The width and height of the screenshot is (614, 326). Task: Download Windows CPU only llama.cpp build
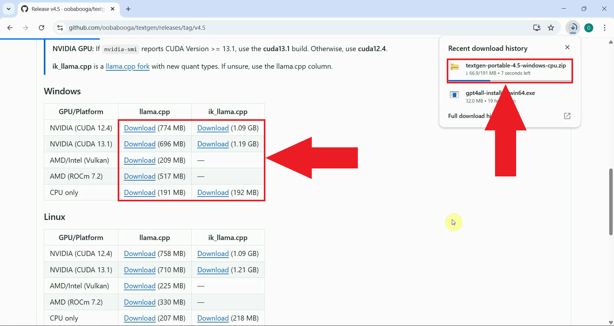click(x=139, y=193)
